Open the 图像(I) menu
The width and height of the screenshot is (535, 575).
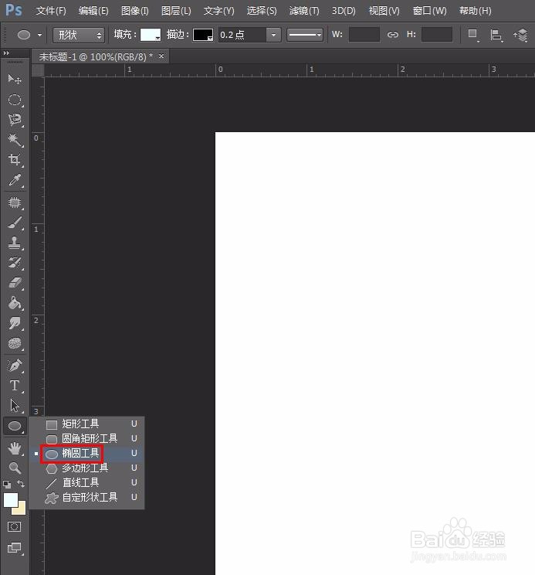[135, 11]
